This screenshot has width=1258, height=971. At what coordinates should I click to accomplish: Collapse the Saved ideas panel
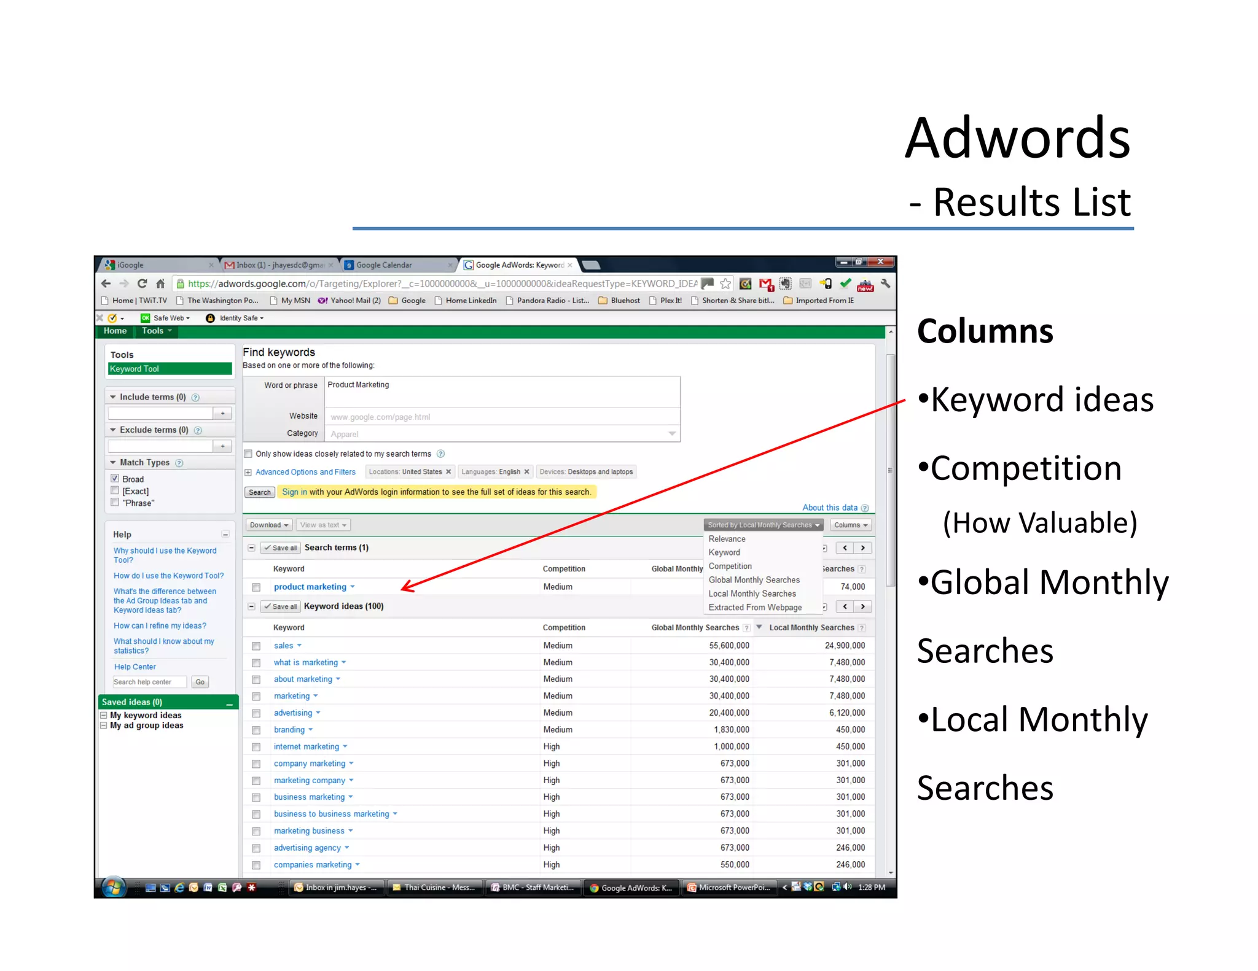(x=230, y=704)
